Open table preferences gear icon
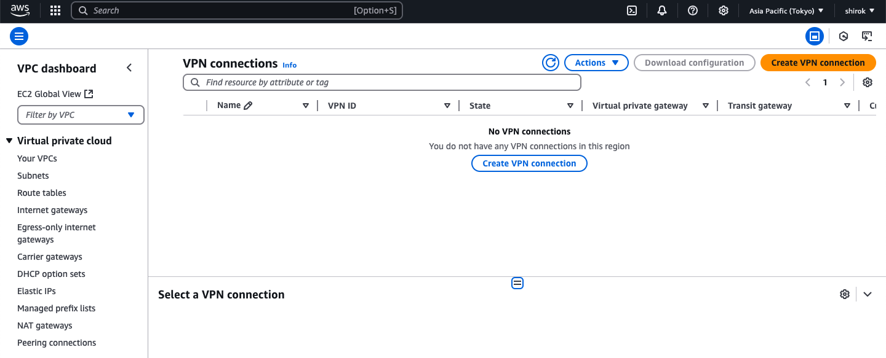 coord(868,82)
